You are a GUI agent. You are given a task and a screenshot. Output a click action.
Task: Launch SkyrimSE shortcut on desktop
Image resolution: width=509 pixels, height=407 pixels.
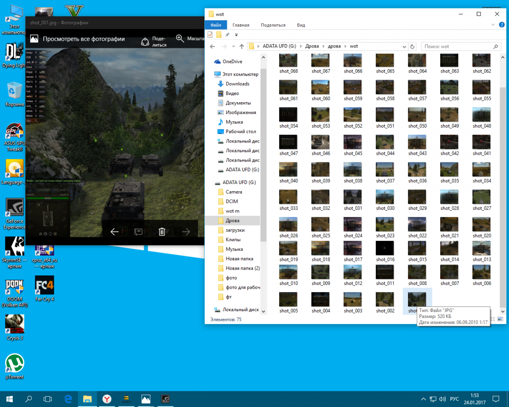point(14,252)
